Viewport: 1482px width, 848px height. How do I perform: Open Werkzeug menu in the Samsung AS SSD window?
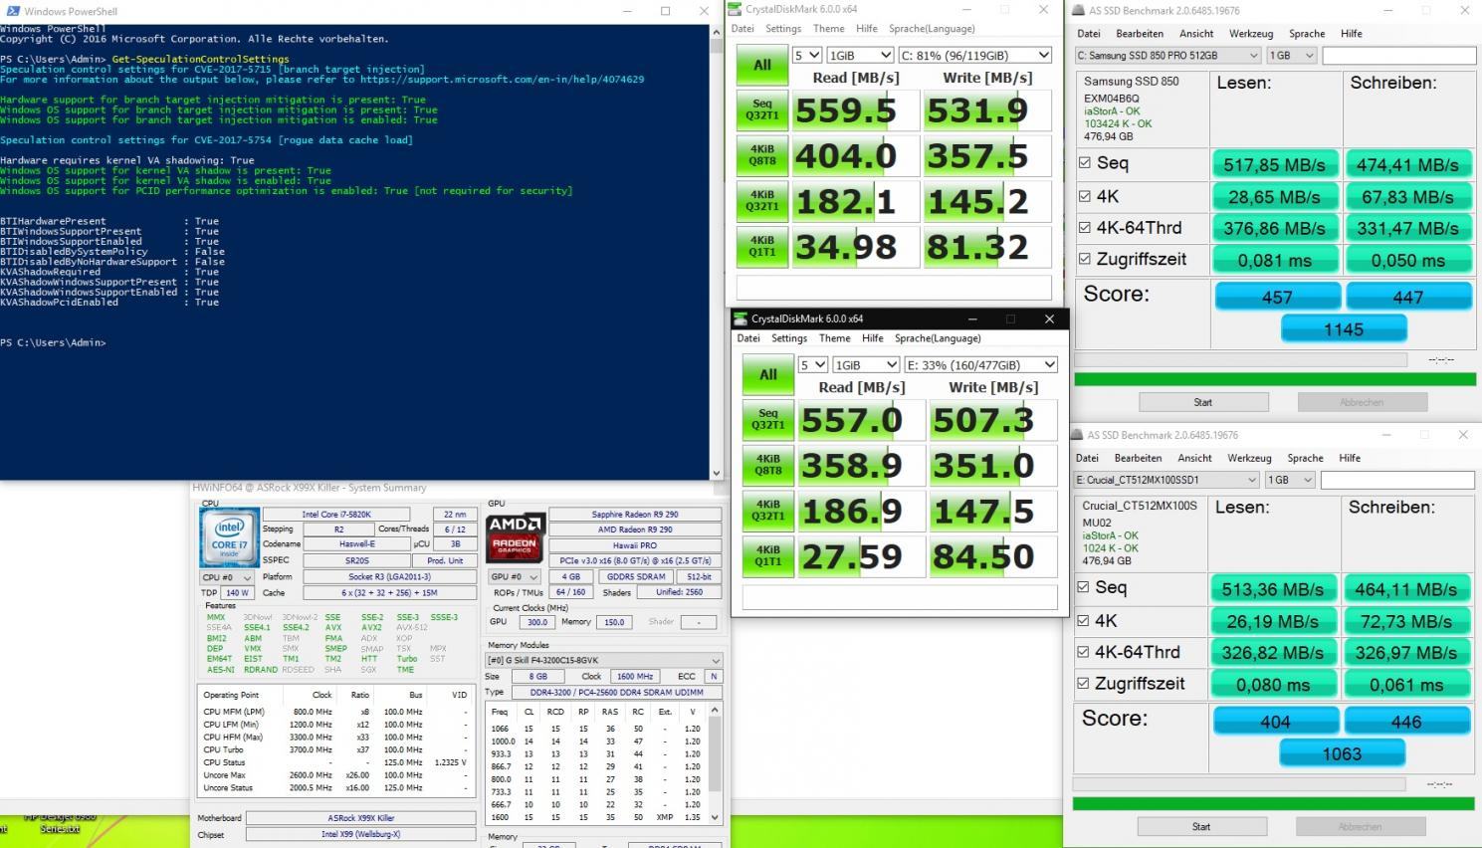(x=1250, y=34)
